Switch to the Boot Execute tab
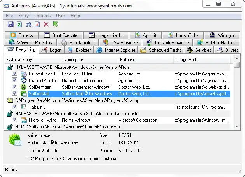Image resolution: width=245 pixels, height=177 pixels. (61, 35)
